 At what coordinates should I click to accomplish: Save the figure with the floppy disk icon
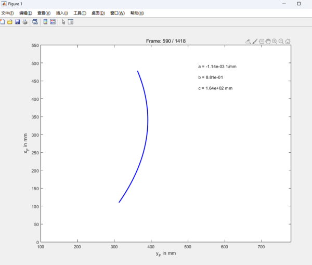click(17, 22)
